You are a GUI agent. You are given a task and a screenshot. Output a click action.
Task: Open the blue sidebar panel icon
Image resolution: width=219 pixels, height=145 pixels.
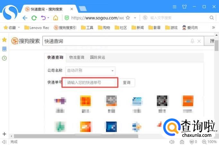4,49
